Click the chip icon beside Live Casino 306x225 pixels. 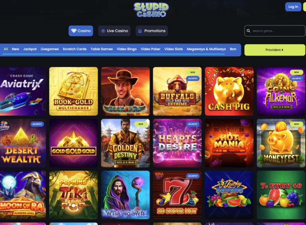(103, 31)
